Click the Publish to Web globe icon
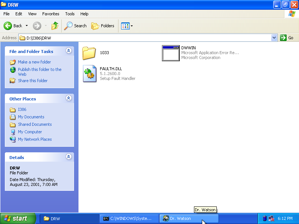This screenshot has height=224, width=299. [x=13, y=70]
